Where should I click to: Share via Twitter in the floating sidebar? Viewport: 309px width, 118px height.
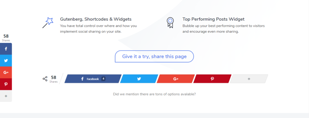(x=6, y=61)
